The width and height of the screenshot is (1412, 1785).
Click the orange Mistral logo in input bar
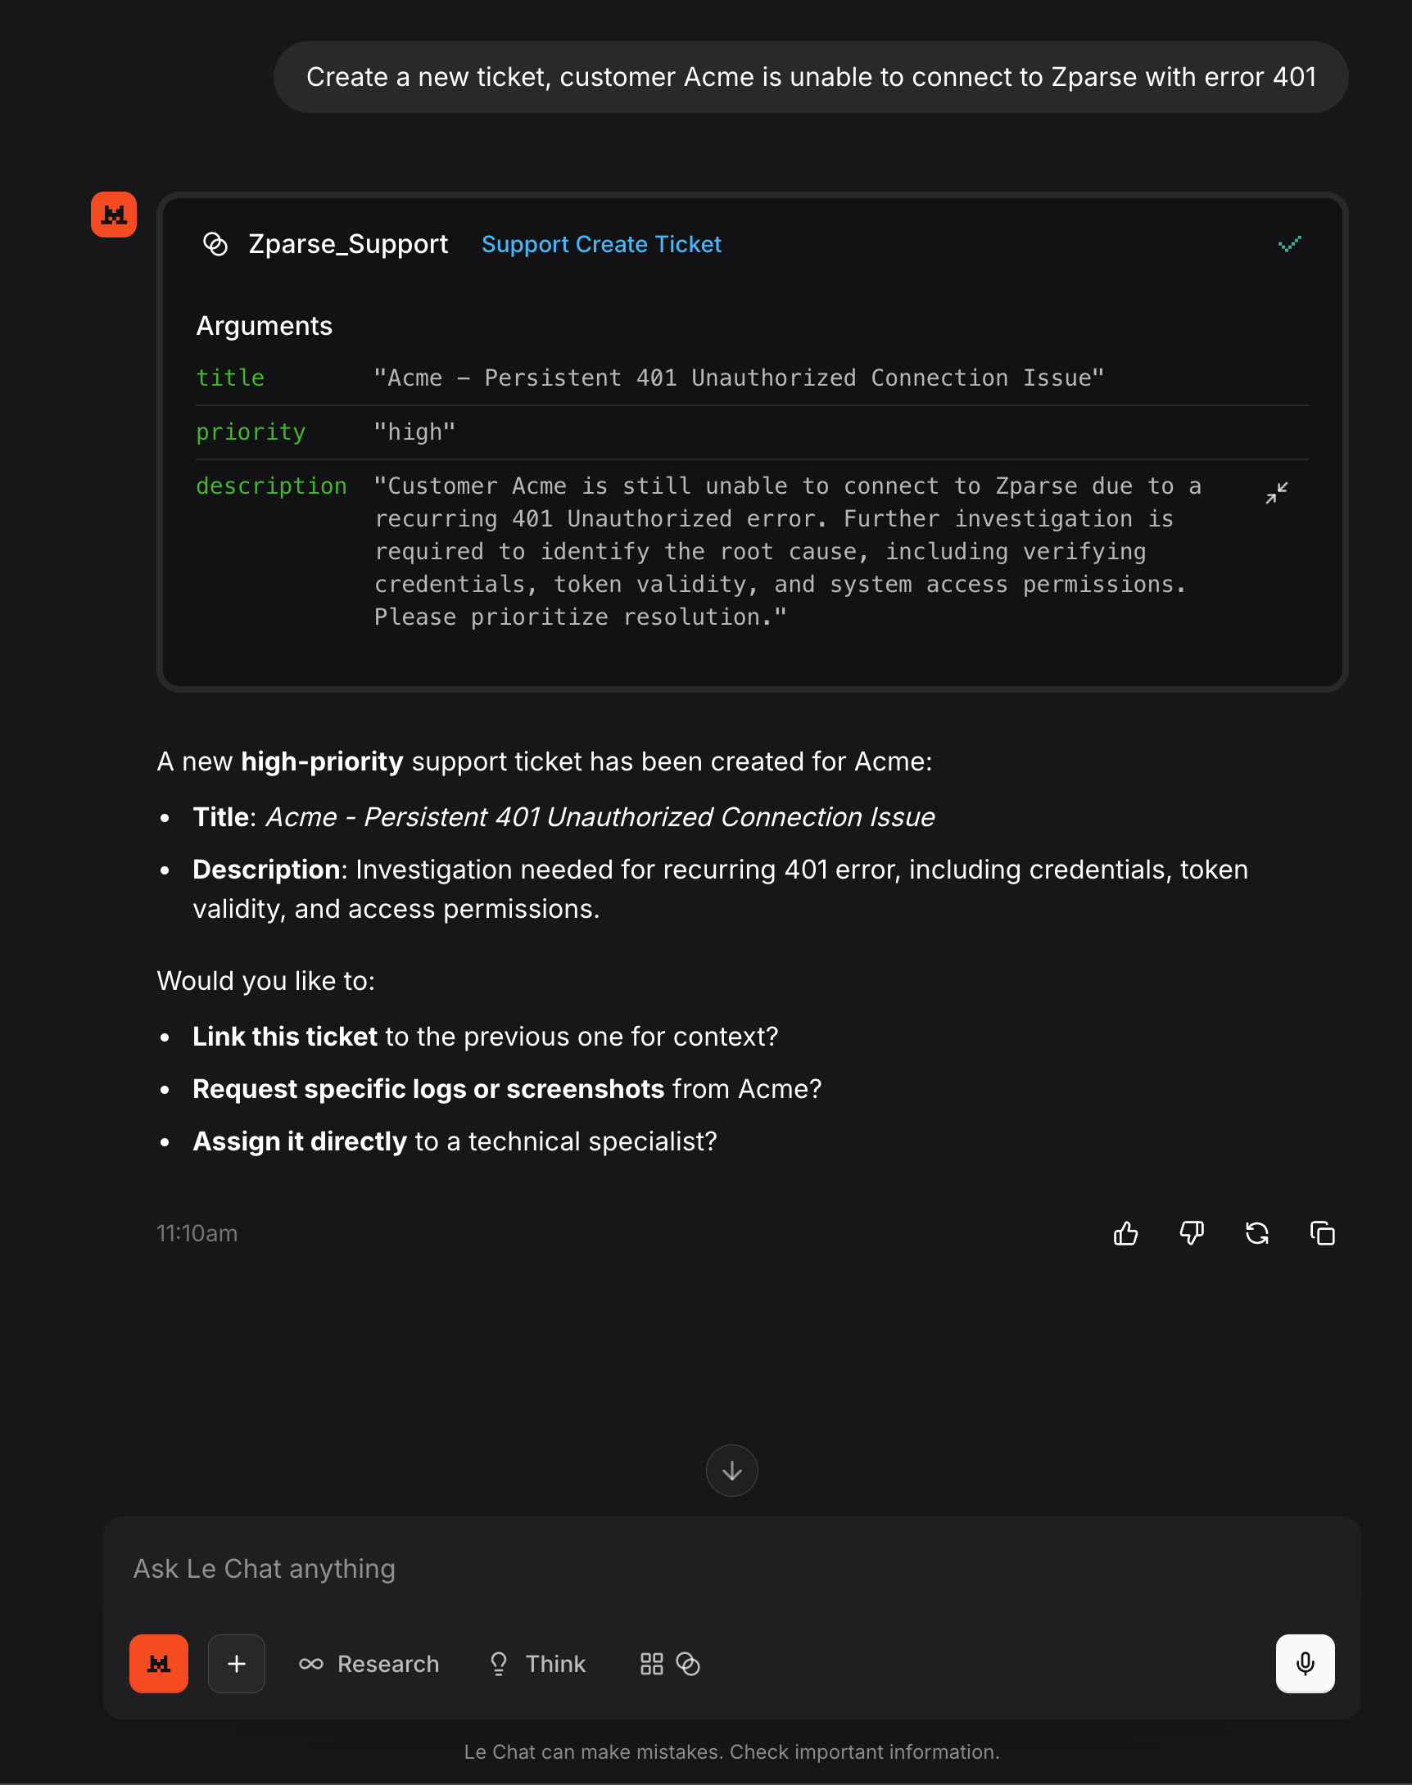coord(159,1664)
